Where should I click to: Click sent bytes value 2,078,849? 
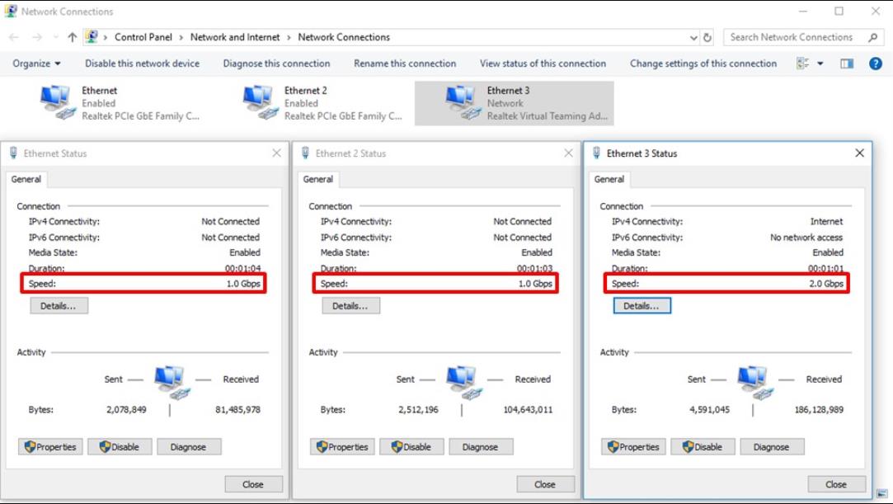(126, 409)
